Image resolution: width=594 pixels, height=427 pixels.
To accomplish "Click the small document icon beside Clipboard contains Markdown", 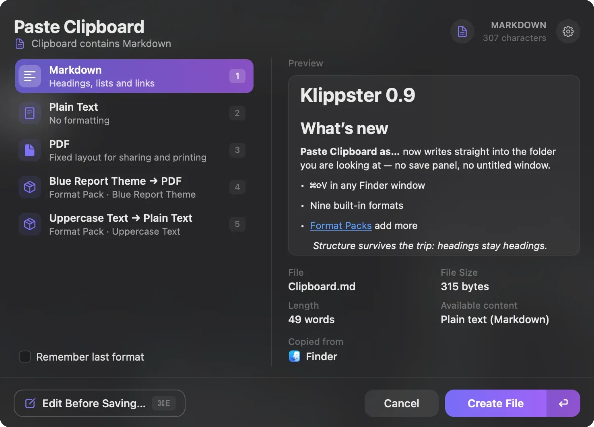I will pyautogui.click(x=20, y=43).
